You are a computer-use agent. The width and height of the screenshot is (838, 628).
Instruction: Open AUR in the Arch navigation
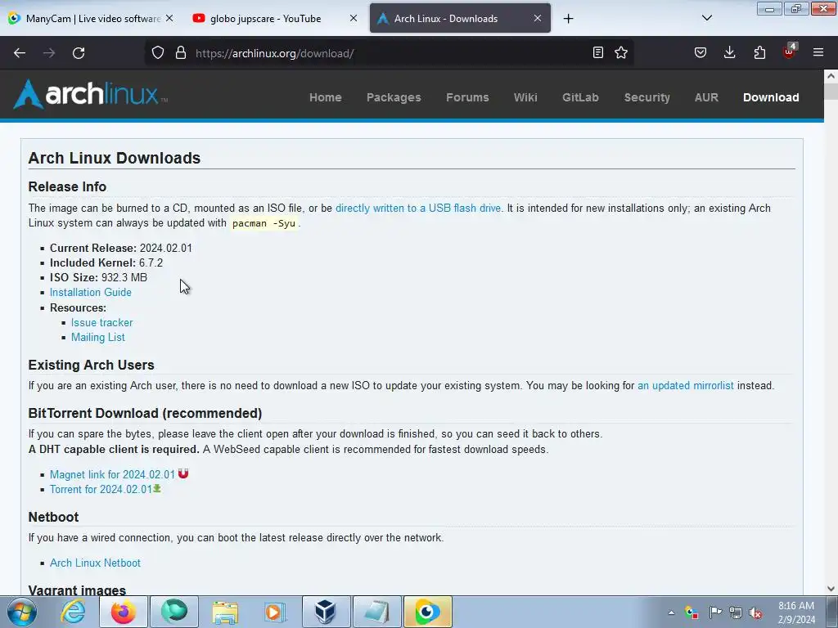point(706,97)
